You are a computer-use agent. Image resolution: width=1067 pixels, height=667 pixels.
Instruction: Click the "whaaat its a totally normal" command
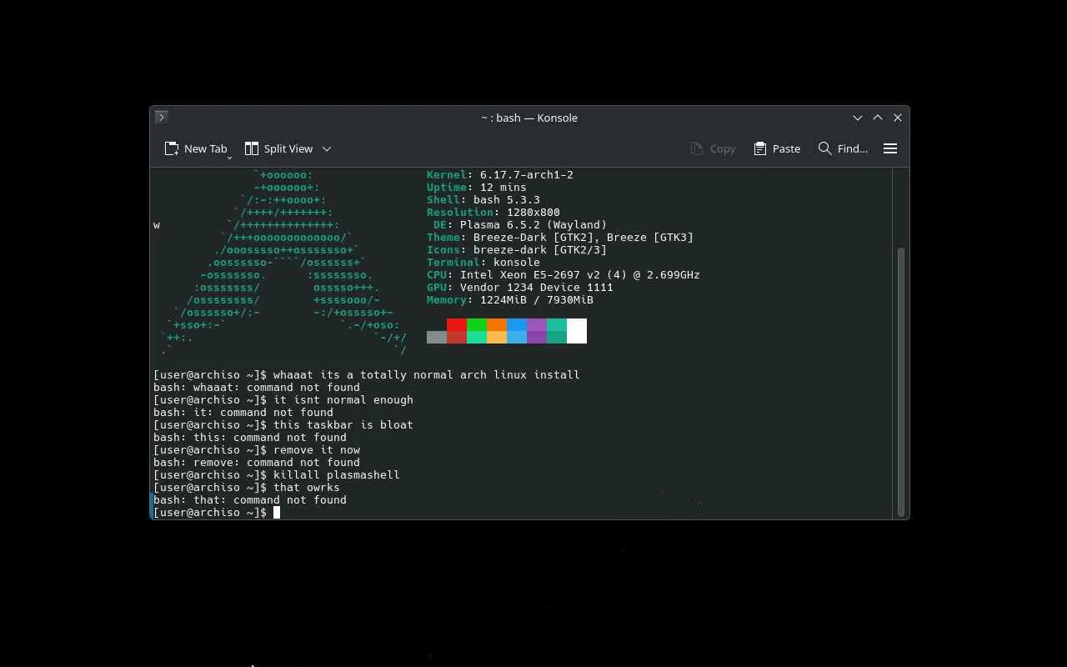pyautogui.click(x=427, y=375)
